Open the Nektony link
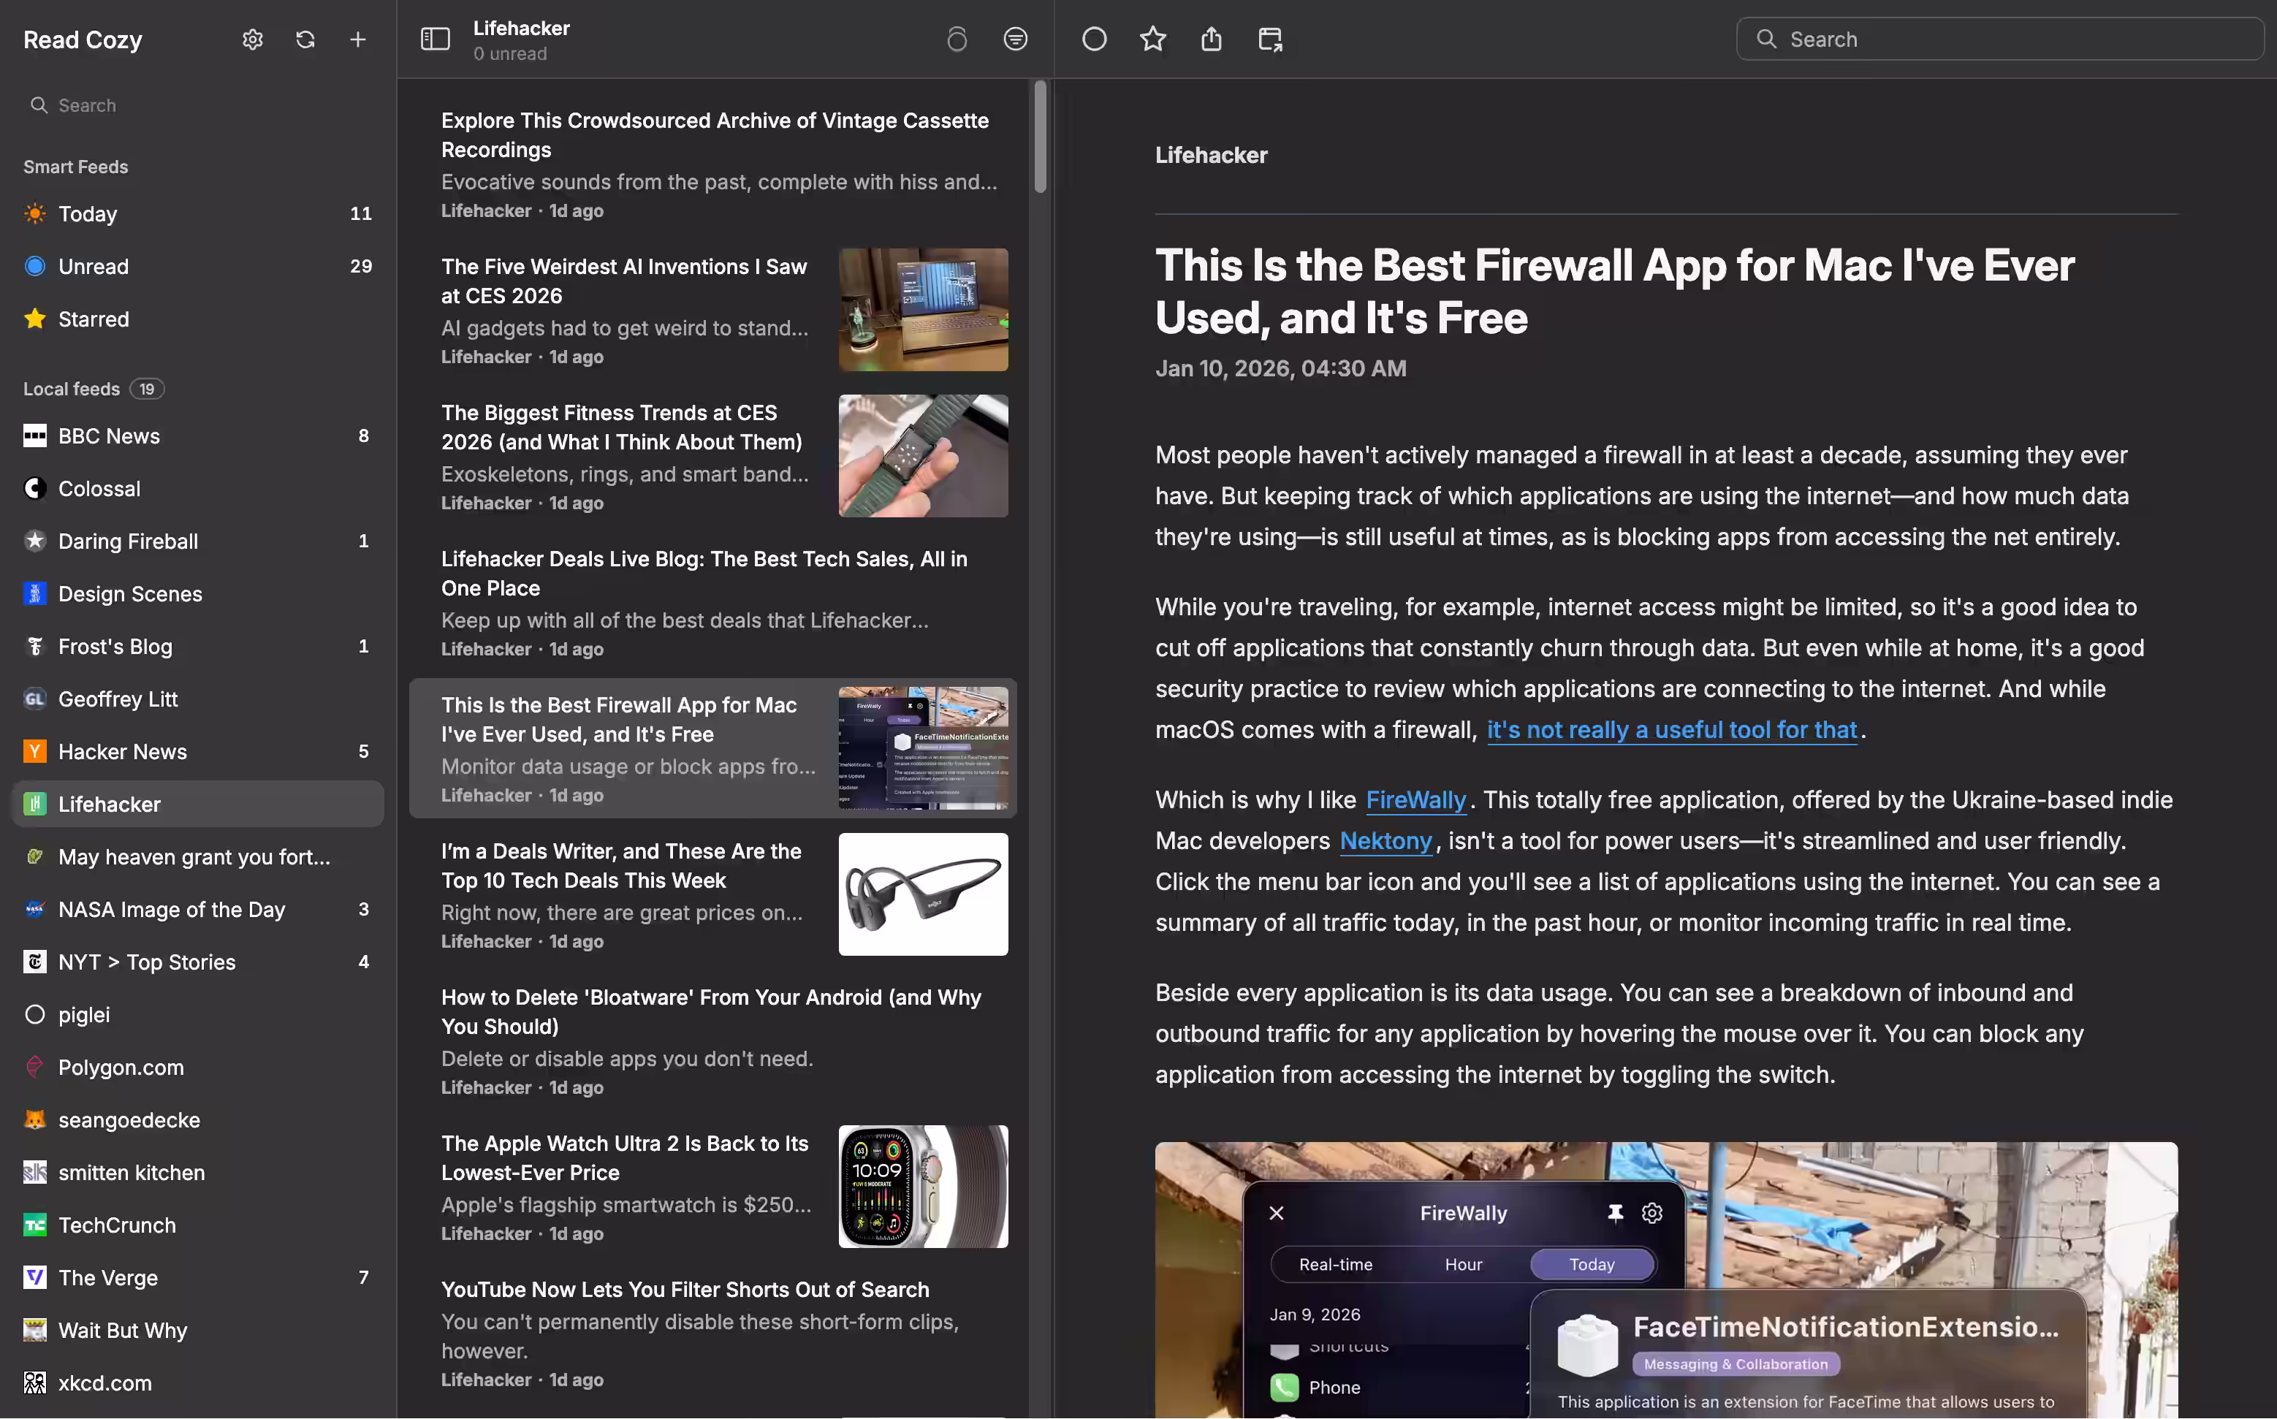The width and height of the screenshot is (2277, 1419). click(x=1385, y=842)
